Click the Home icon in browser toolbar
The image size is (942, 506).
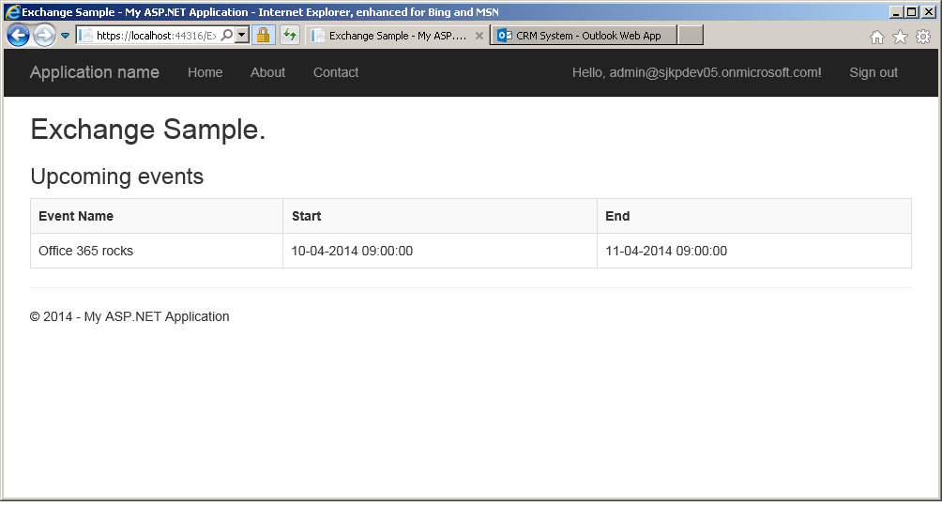[877, 37]
